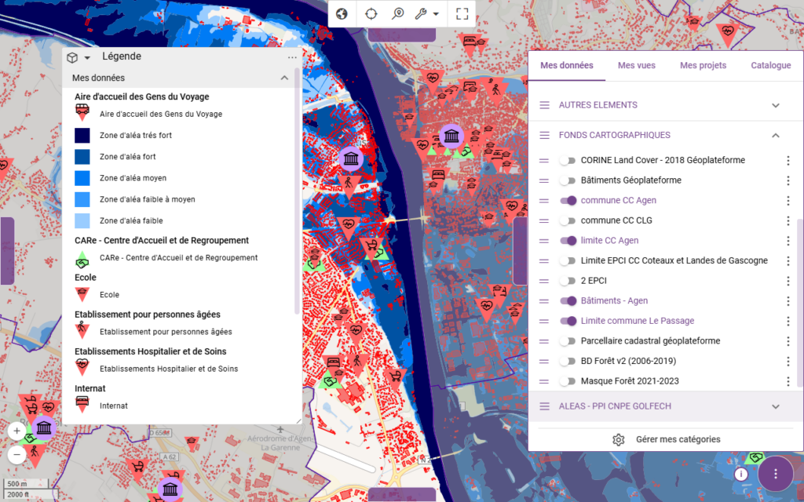The height and width of the screenshot is (502, 804).
Task: Click the info icon at bottom right
Action: pyautogui.click(x=740, y=475)
